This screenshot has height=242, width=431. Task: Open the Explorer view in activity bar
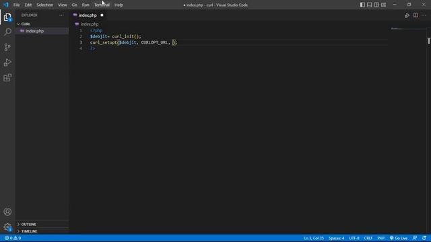point(7,17)
